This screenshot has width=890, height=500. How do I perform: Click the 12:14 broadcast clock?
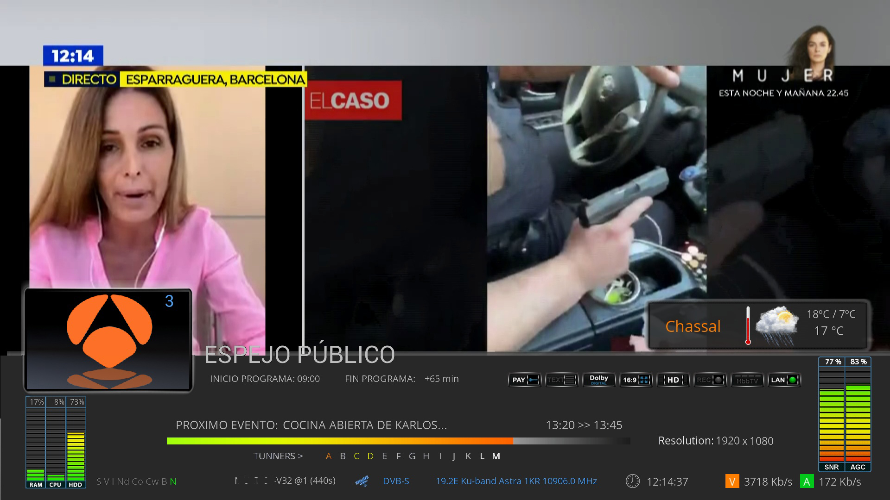[73, 56]
